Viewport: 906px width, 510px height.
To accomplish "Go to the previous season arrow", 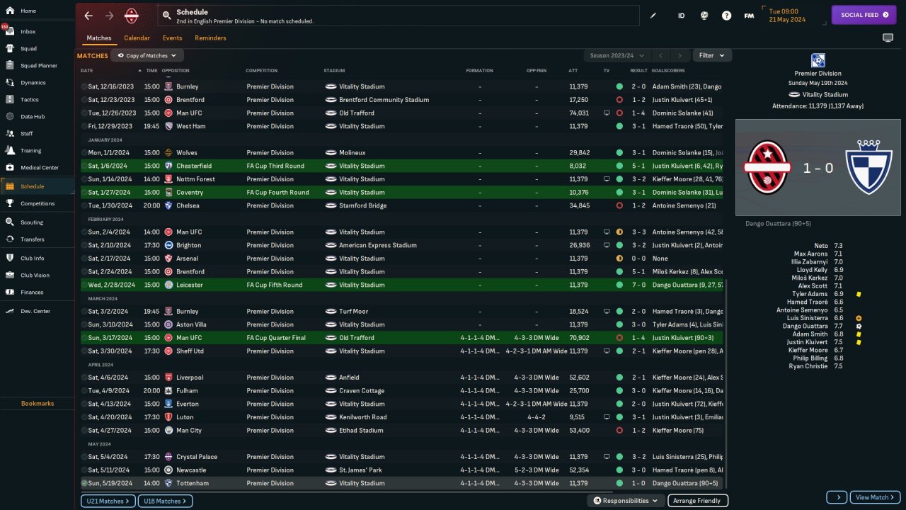I will pyautogui.click(x=660, y=55).
